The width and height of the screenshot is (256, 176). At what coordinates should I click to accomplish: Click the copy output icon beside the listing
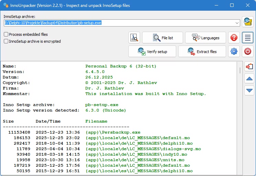coord(249,66)
